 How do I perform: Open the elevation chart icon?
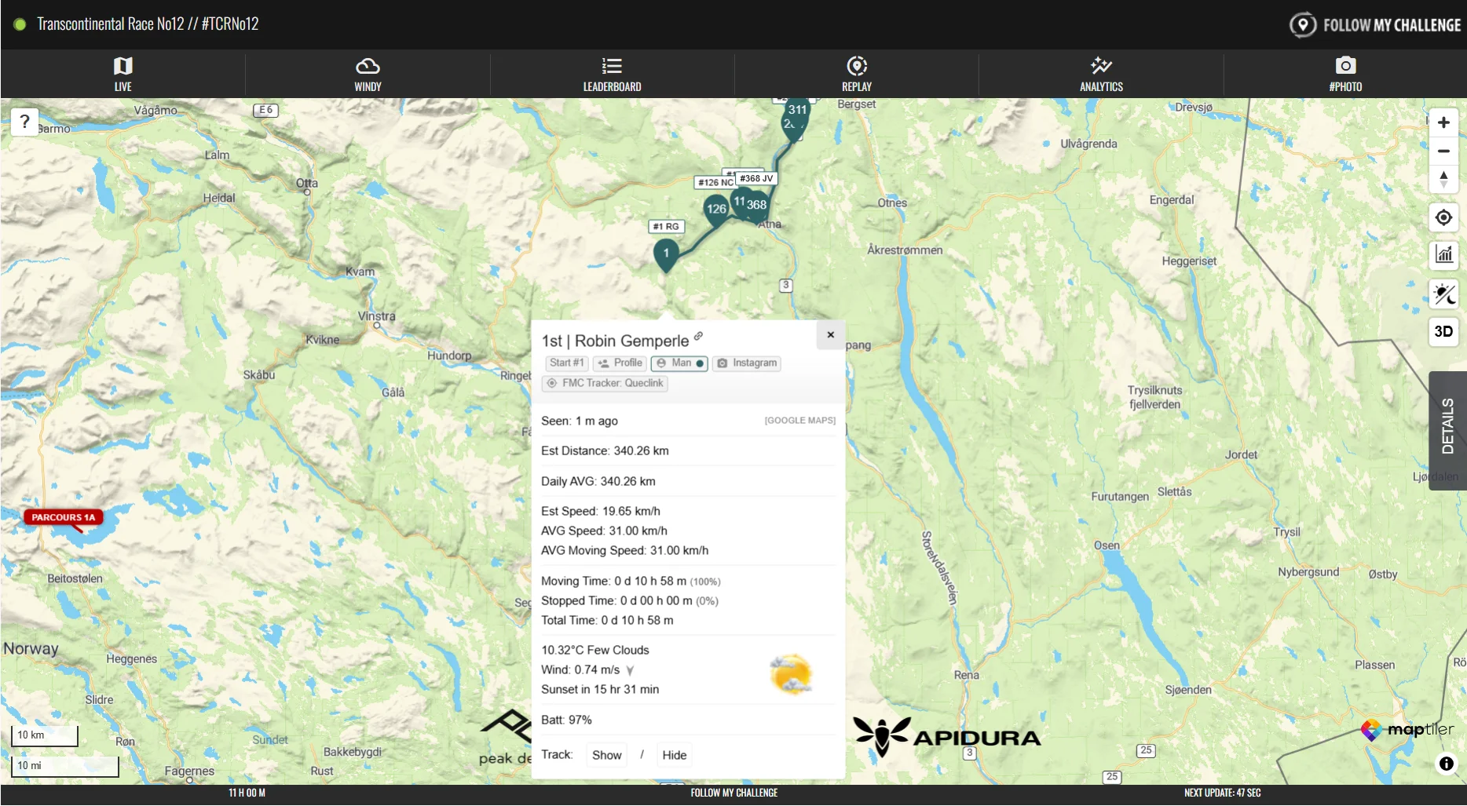tap(1443, 254)
